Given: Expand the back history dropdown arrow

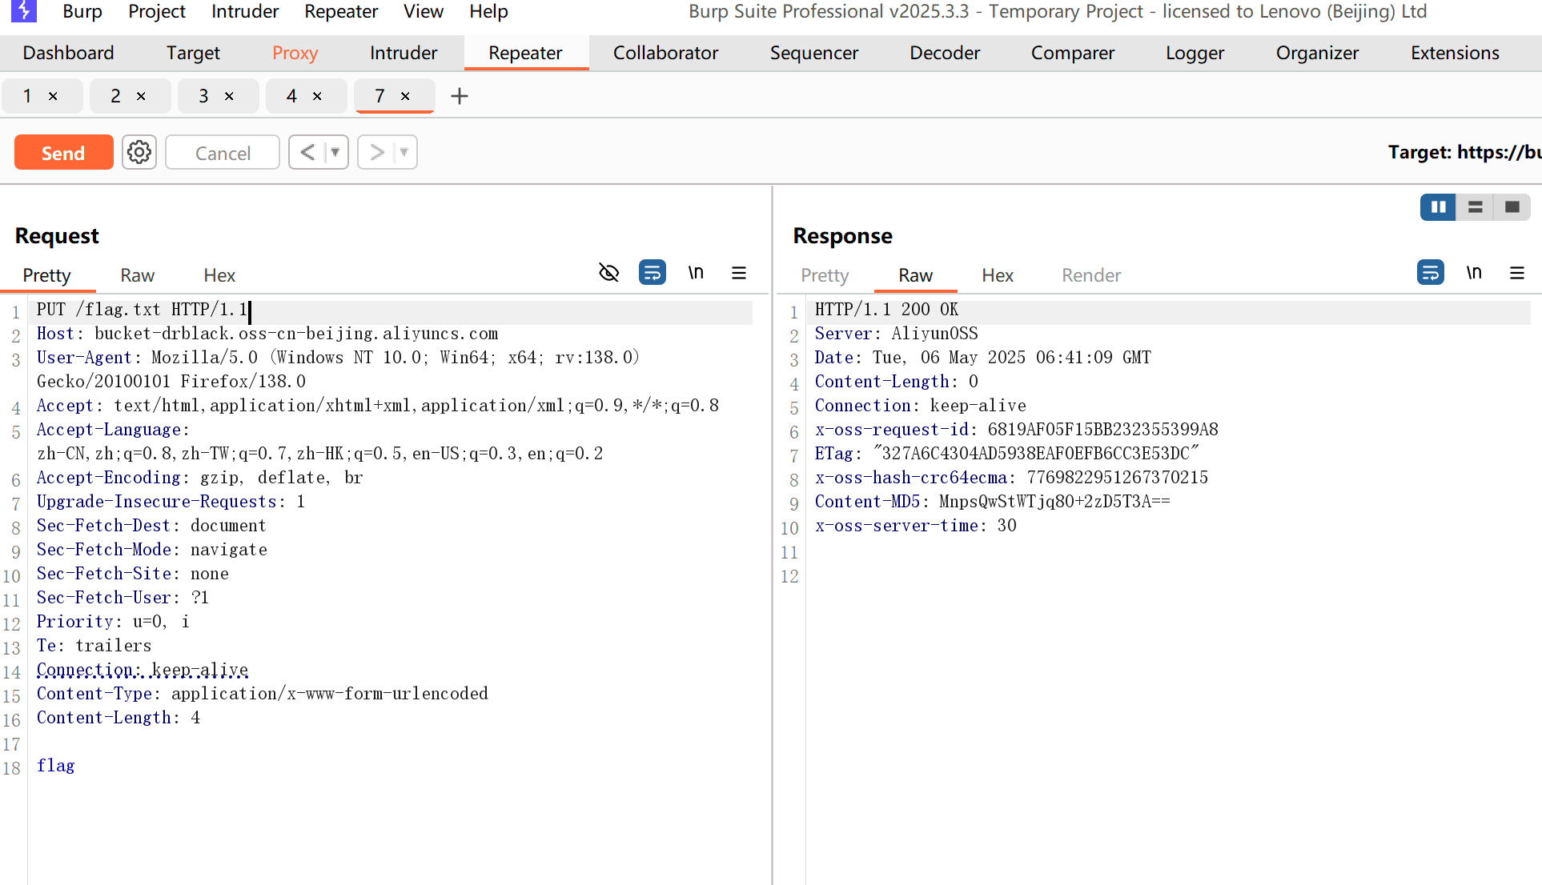Looking at the screenshot, I should 335,152.
